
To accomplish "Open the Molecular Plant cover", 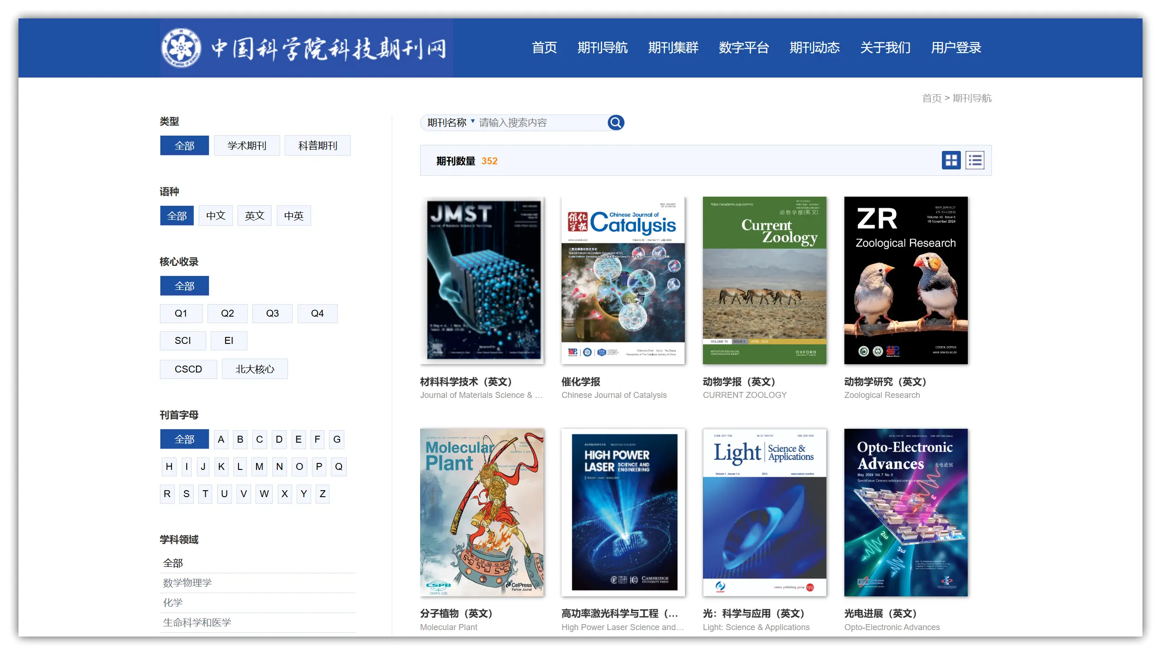I will click(x=482, y=512).
